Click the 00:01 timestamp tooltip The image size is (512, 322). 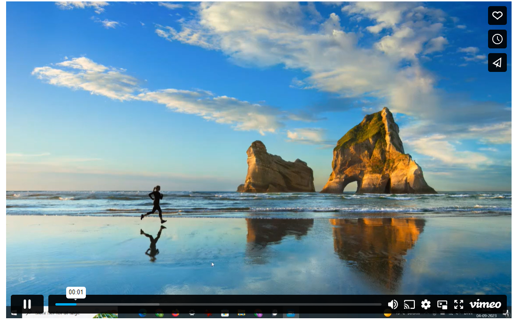click(76, 292)
